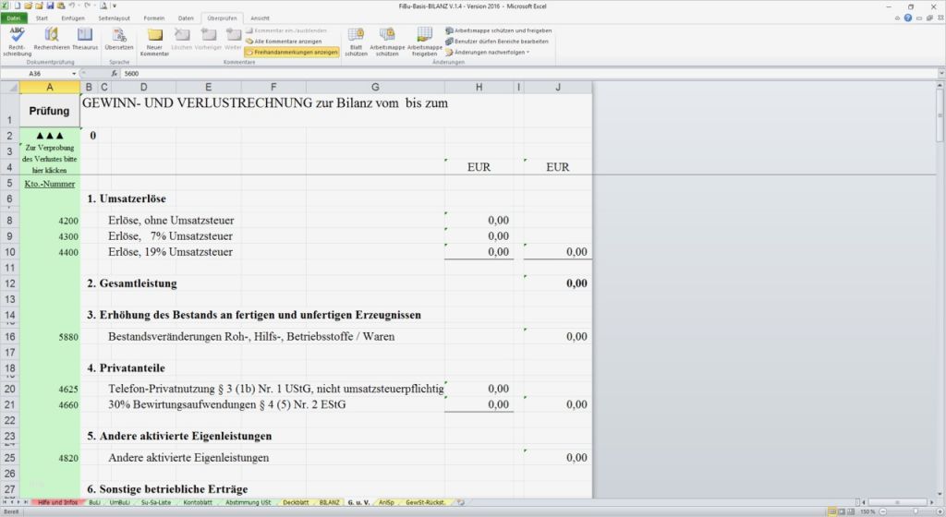Click the new document icon in quick access toolbar

click(x=18, y=6)
